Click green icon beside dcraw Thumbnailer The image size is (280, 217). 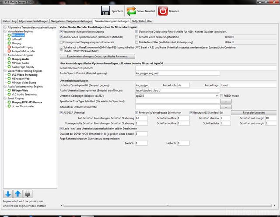(x=9, y=106)
